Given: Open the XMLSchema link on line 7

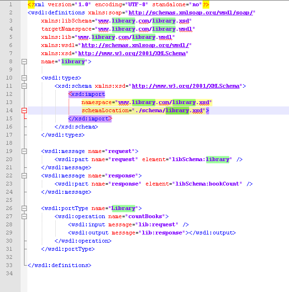Looking at the screenshot, I should tap(132, 53).
